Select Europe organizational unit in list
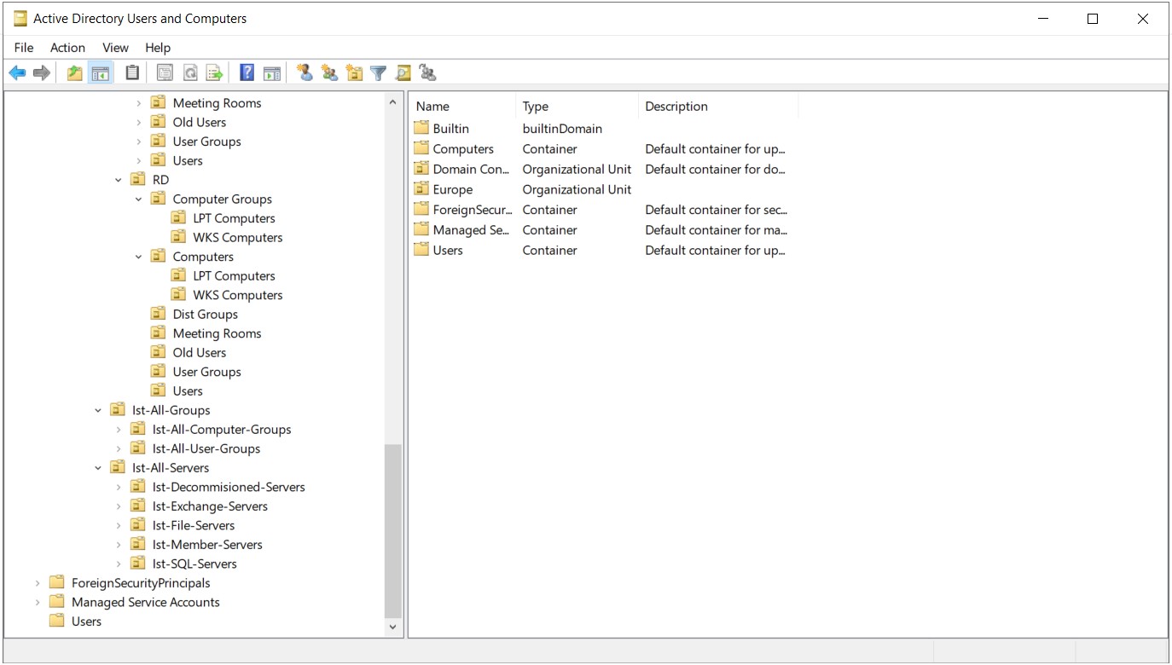The image size is (1172, 665). click(x=452, y=189)
